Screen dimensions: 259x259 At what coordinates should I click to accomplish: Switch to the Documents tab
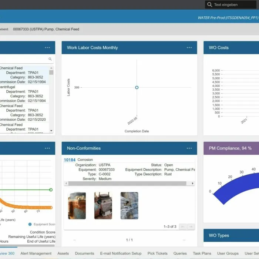click(x=84, y=253)
